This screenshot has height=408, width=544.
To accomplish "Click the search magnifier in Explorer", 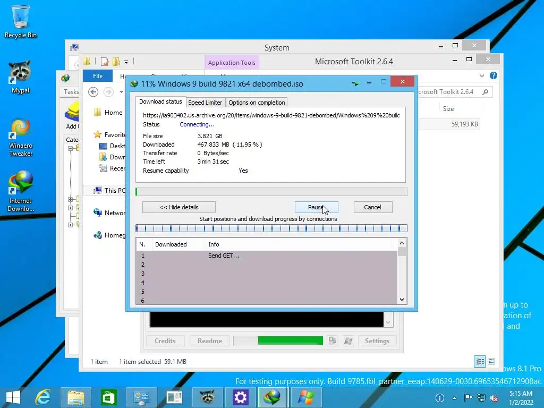I will point(486,92).
